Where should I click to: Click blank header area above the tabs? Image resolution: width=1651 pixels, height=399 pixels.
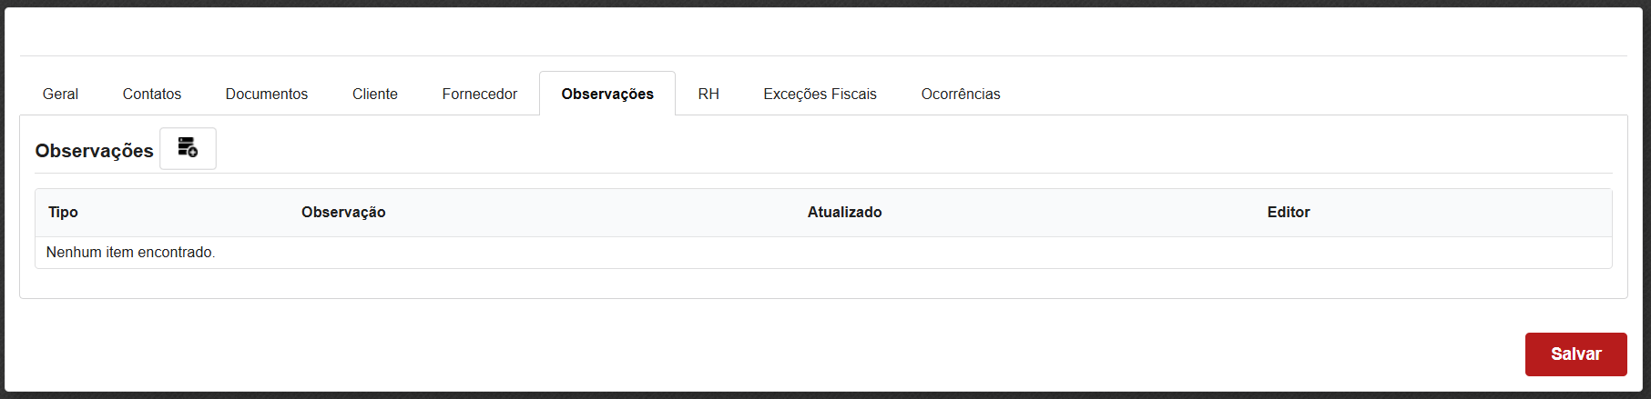(820, 33)
